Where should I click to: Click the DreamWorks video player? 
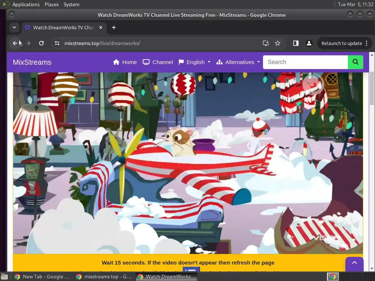188,163
